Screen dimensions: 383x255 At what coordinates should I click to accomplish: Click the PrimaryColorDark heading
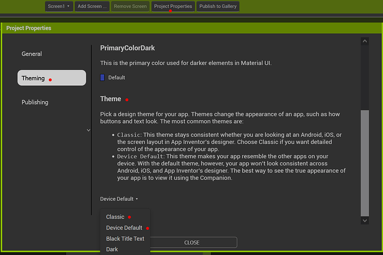(128, 48)
